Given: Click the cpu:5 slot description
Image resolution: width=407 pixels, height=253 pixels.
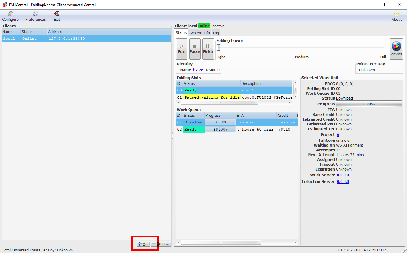Looking at the screenshot, I should point(248,90).
